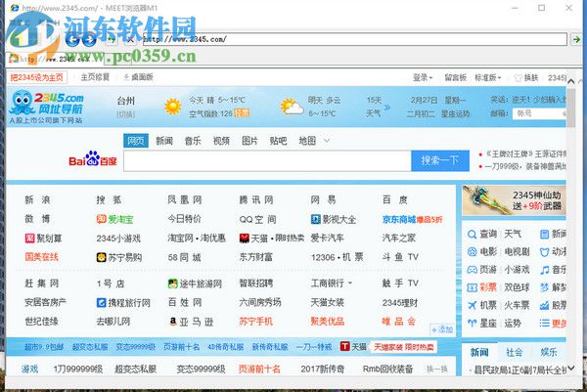The width and height of the screenshot is (587, 392).
Task: Click the red 天猫 T icon in blue bar
Action: coord(344,347)
